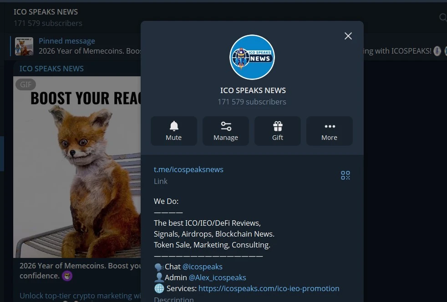Viewport: 447px width, 302px height.
Task: Click the pinned message thumbnail image
Action: pos(24,46)
